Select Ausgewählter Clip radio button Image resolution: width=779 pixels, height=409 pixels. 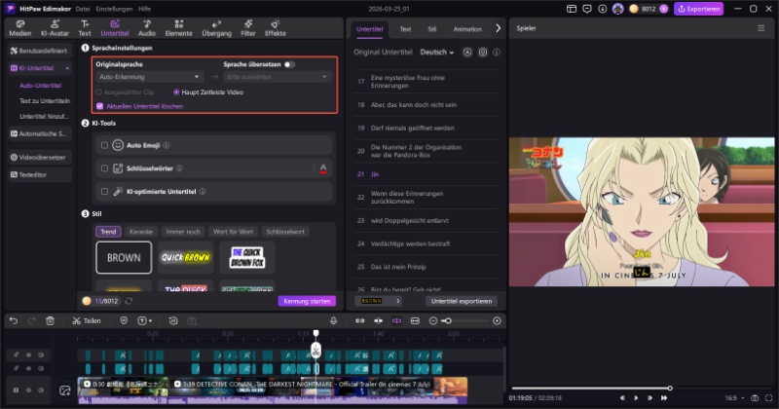(99, 93)
